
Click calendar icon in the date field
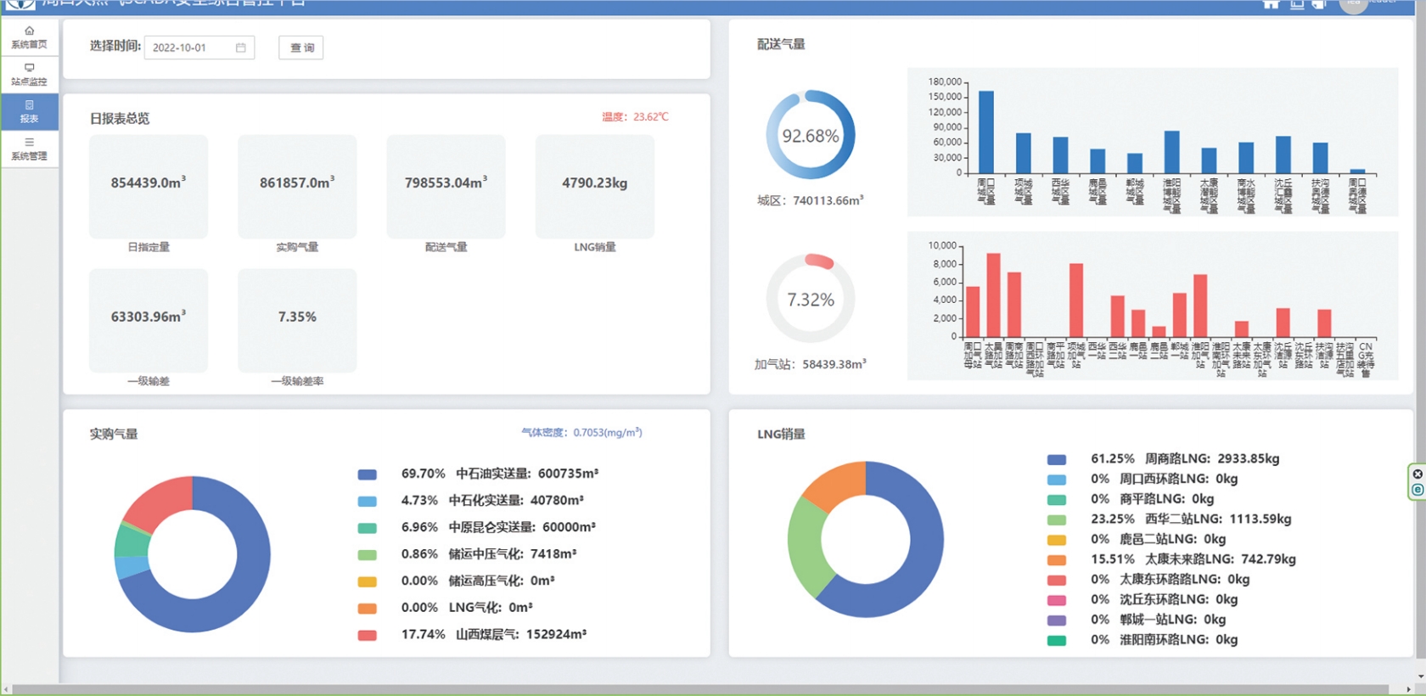(x=241, y=48)
